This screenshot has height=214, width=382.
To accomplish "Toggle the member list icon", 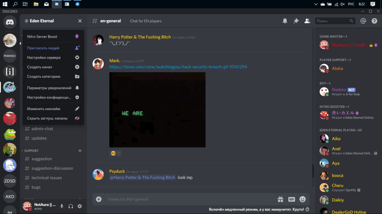I will (307, 21).
